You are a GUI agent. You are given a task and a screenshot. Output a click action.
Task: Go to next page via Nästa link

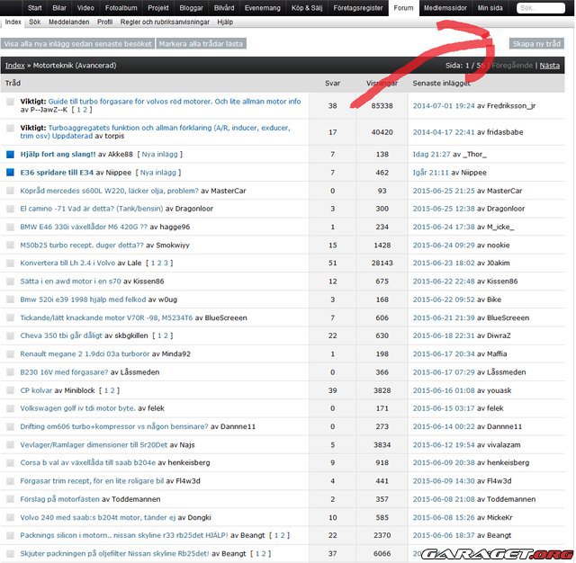point(549,66)
